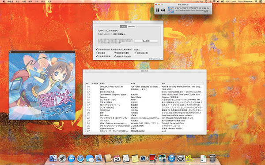Open App Store from the Dock
Screen dimensions: 265x165
click(x=71, y=158)
